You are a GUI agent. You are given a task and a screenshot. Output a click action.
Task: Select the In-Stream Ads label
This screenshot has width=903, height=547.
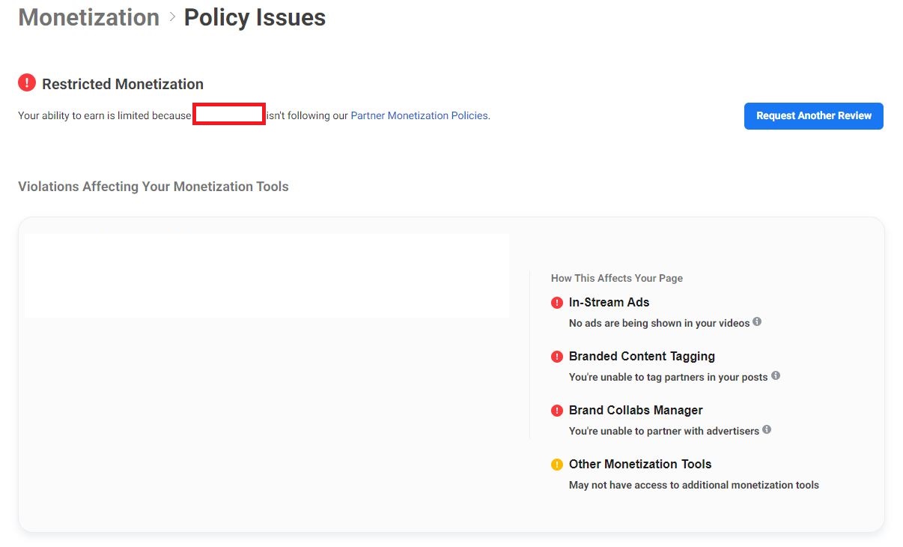[x=609, y=302]
